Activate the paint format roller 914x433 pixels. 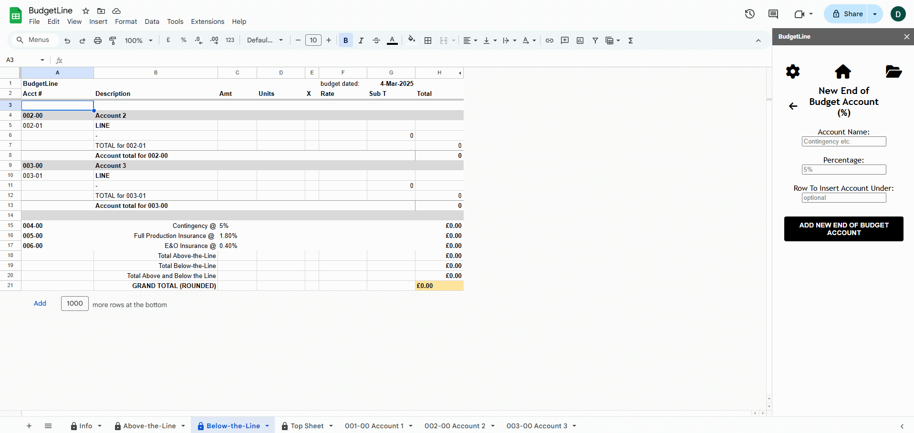click(113, 41)
